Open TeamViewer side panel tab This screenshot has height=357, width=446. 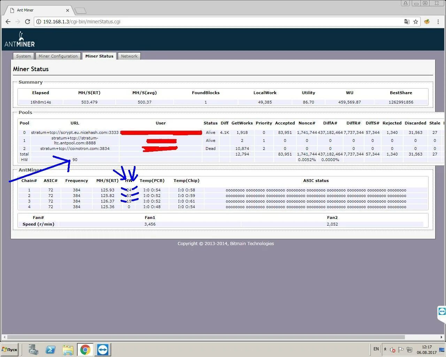coord(442,311)
